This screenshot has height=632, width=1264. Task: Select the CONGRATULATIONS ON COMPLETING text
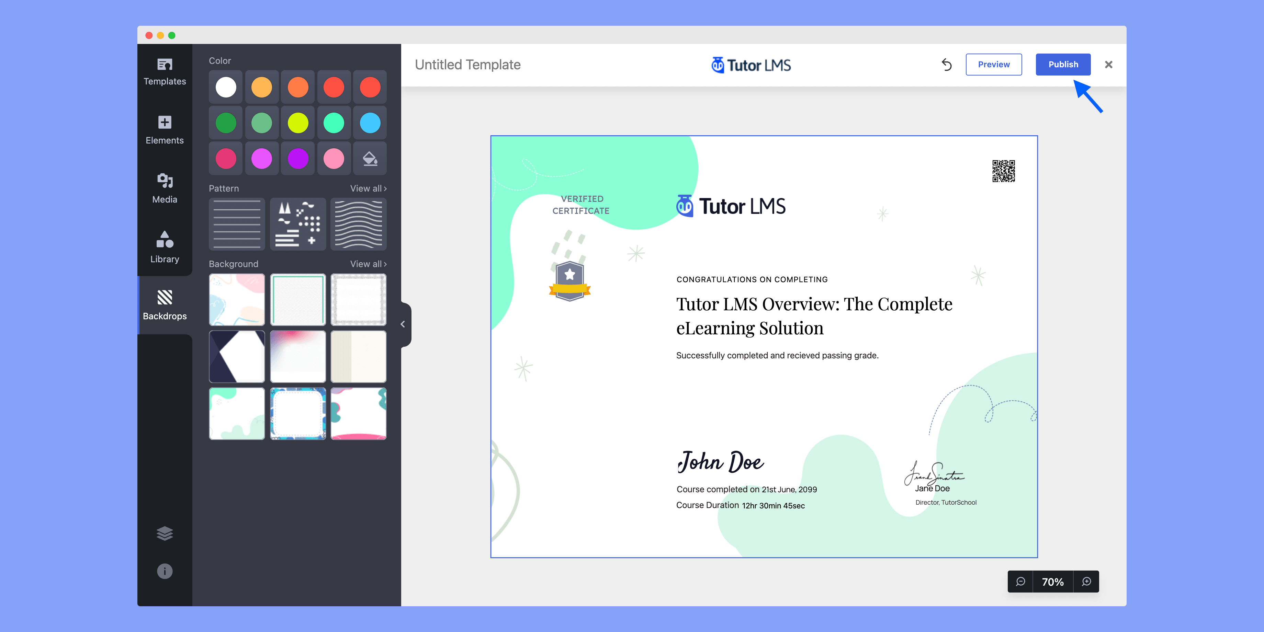[752, 279]
